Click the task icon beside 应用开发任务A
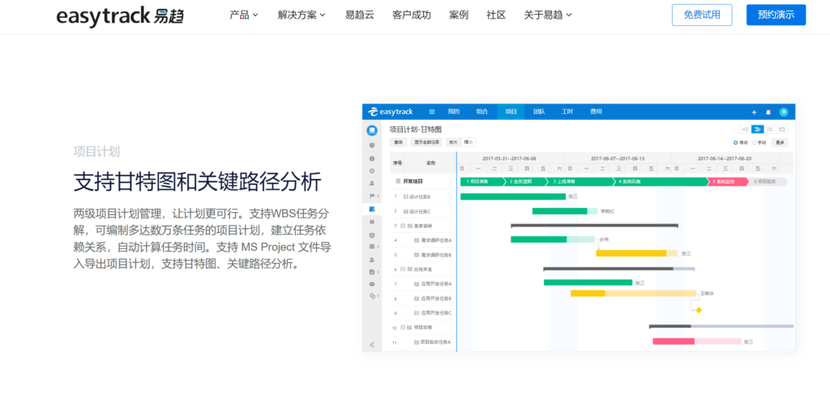The height and width of the screenshot is (411, 830). pyautogui.click(x=417, y=284)
